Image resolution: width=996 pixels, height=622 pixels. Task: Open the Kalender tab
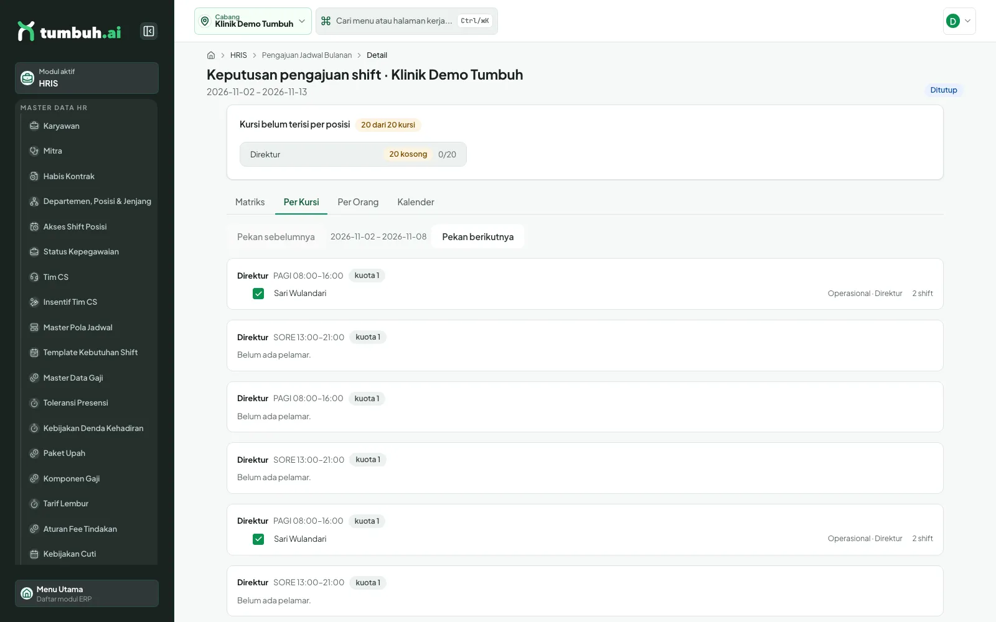[x=416, y=202]
